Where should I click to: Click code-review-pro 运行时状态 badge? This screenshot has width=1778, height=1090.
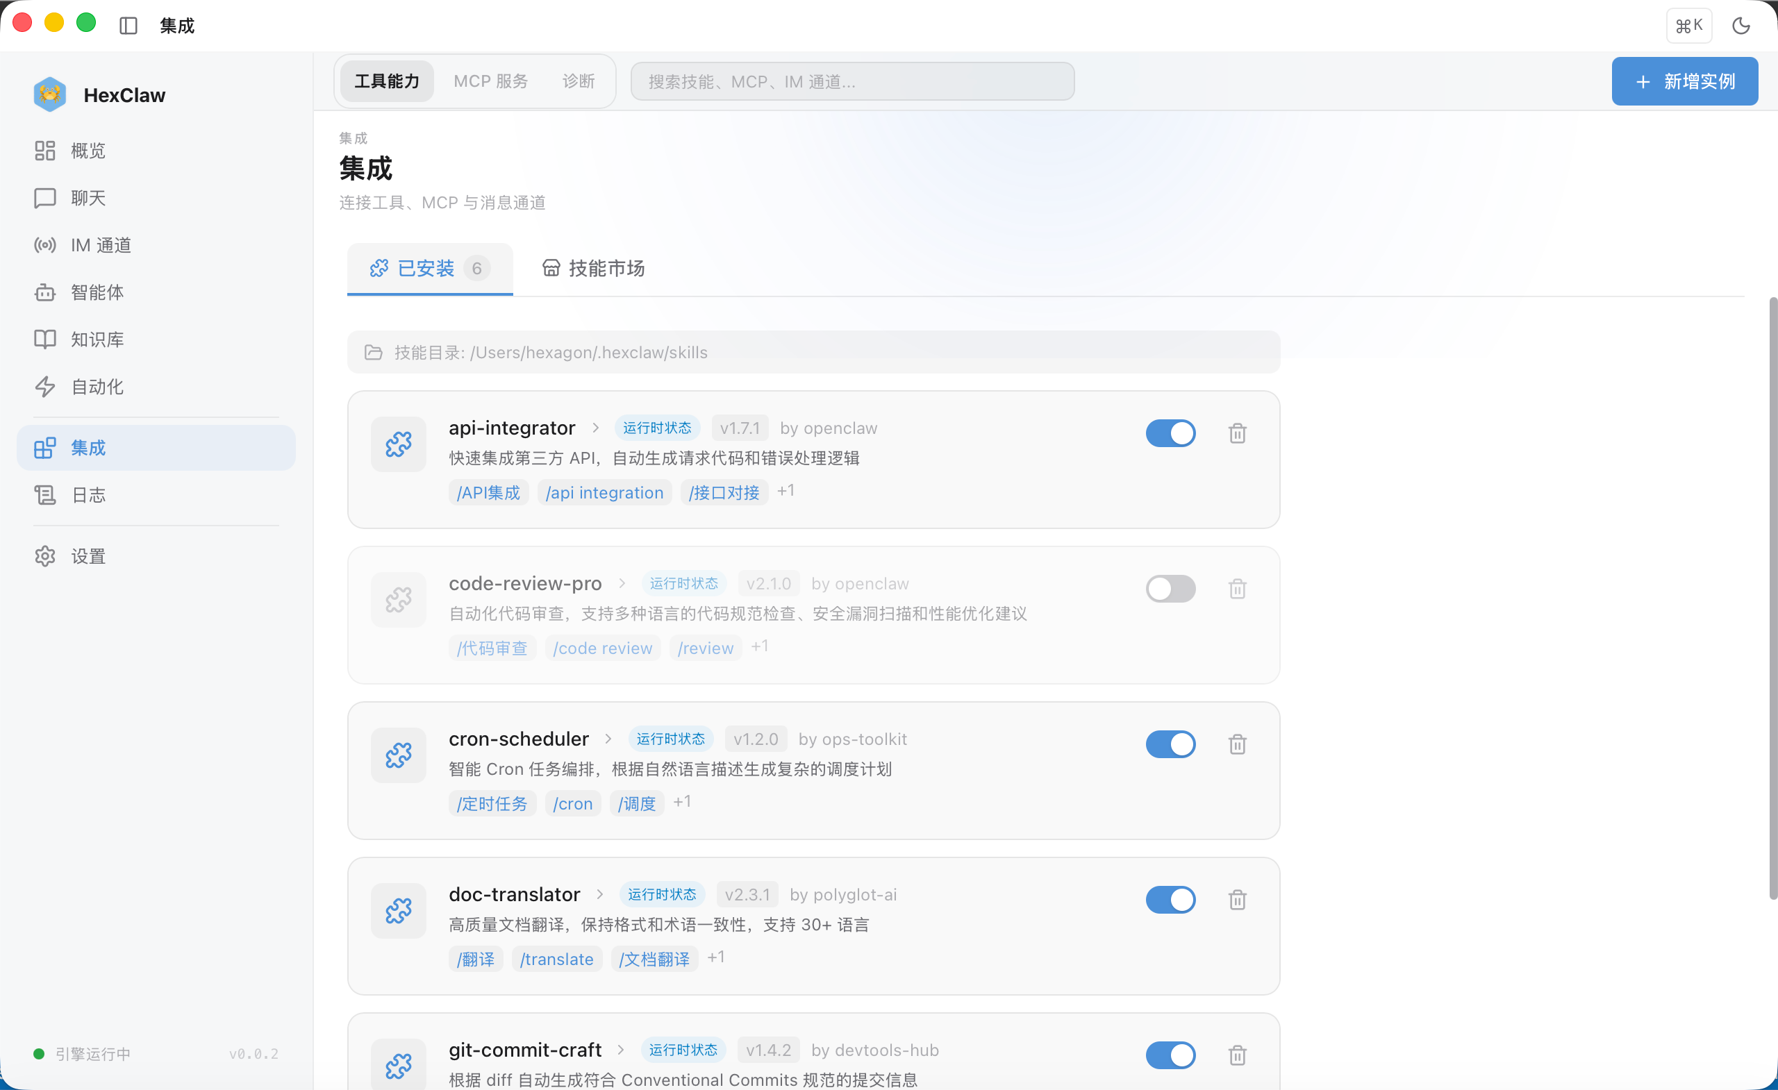684,583
